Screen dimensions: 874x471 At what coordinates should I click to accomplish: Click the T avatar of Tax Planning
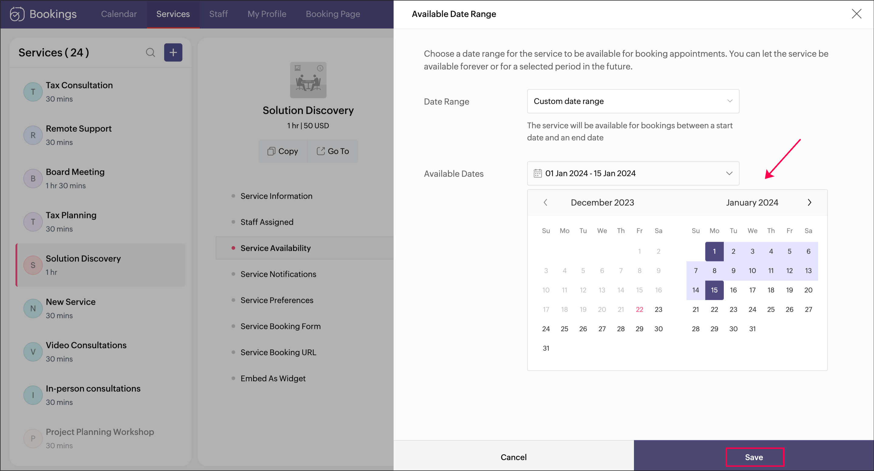click(33, 222)
